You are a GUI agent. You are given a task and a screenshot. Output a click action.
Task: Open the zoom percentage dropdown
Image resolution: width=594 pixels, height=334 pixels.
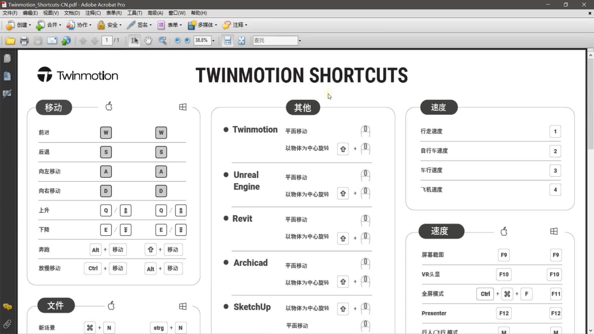(x=213, y=40)
